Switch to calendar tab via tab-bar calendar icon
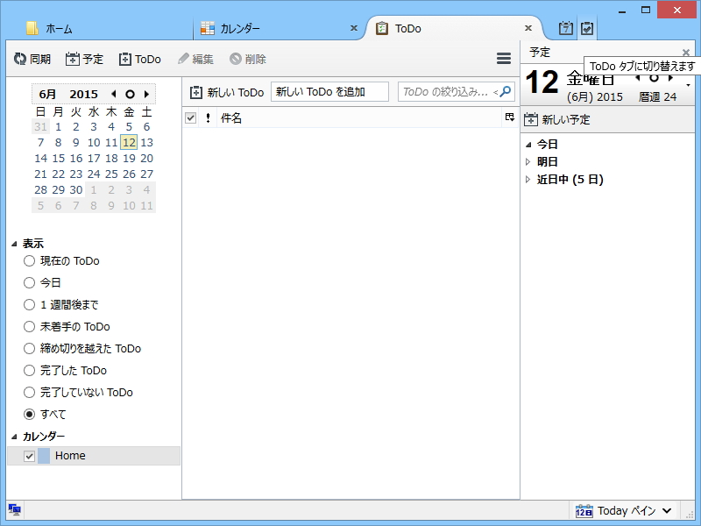This screenshot has height=526, width=701. [566, 28]
